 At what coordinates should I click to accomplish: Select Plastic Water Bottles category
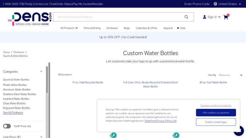(15, 85)
